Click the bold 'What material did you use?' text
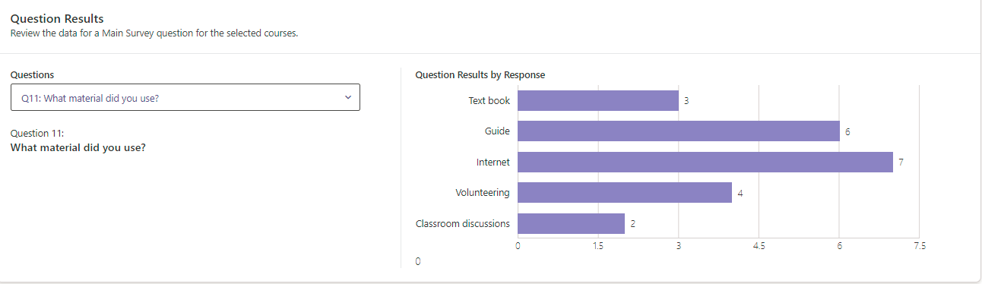982x284 pixels. [x=78, y=147]
